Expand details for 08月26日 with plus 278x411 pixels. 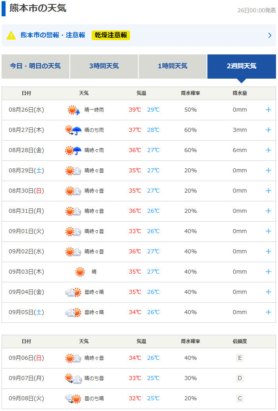pyautogui.click(x=268, y=110)
